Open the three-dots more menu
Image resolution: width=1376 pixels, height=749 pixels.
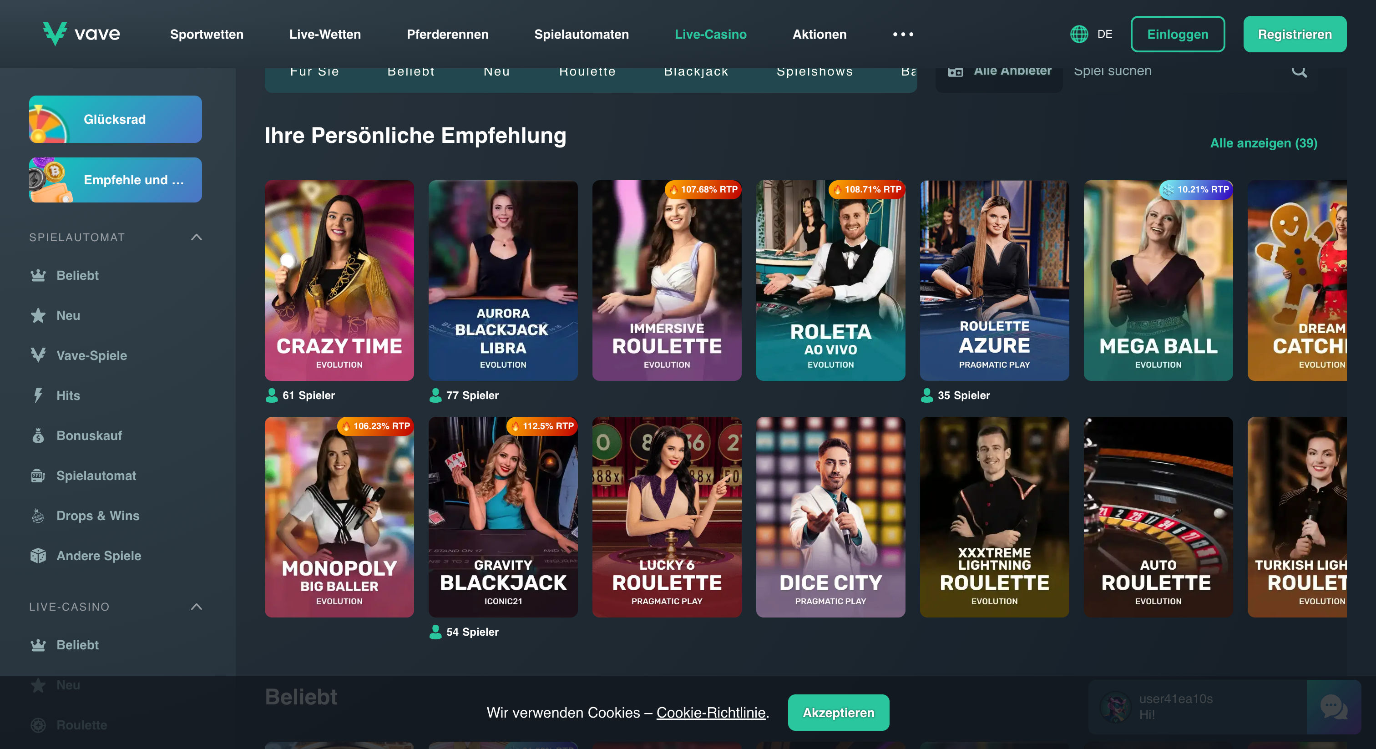tap(903, 34)
